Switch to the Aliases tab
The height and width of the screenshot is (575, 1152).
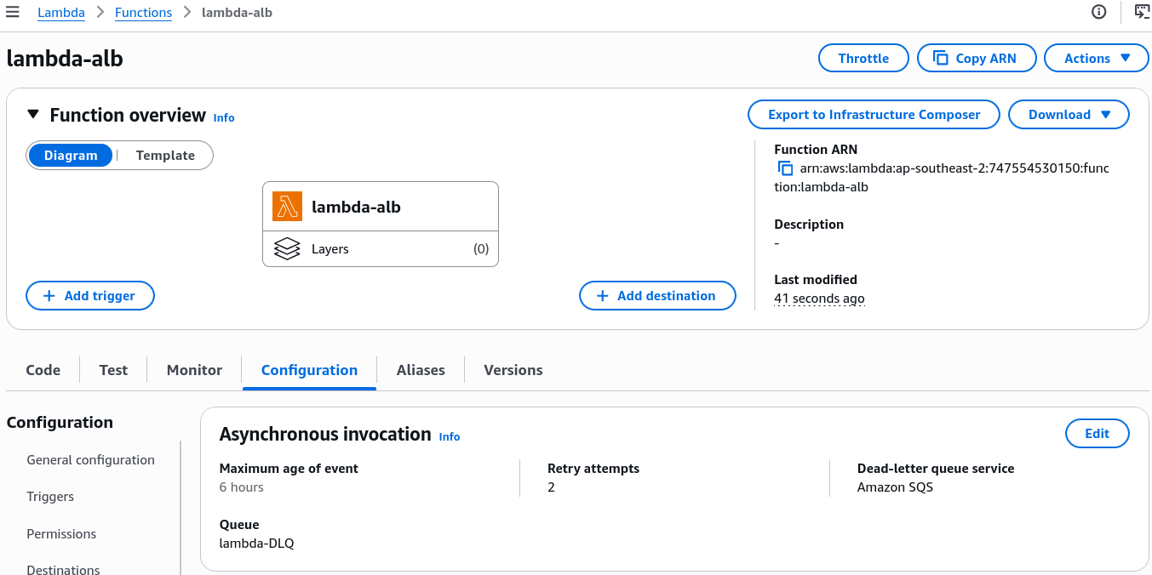[x=421, y=370]
